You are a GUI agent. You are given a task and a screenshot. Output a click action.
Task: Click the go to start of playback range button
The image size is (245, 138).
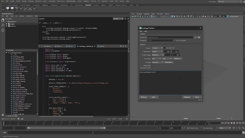tap(222, 123)
